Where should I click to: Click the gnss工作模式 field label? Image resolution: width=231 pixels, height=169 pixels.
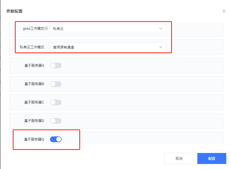[33, 28]
